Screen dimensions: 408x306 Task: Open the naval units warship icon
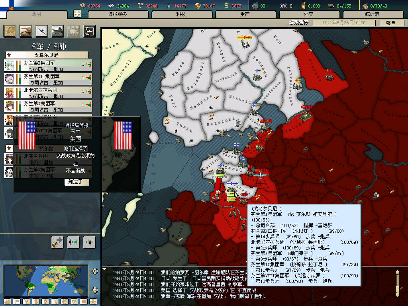coord(57,31)
